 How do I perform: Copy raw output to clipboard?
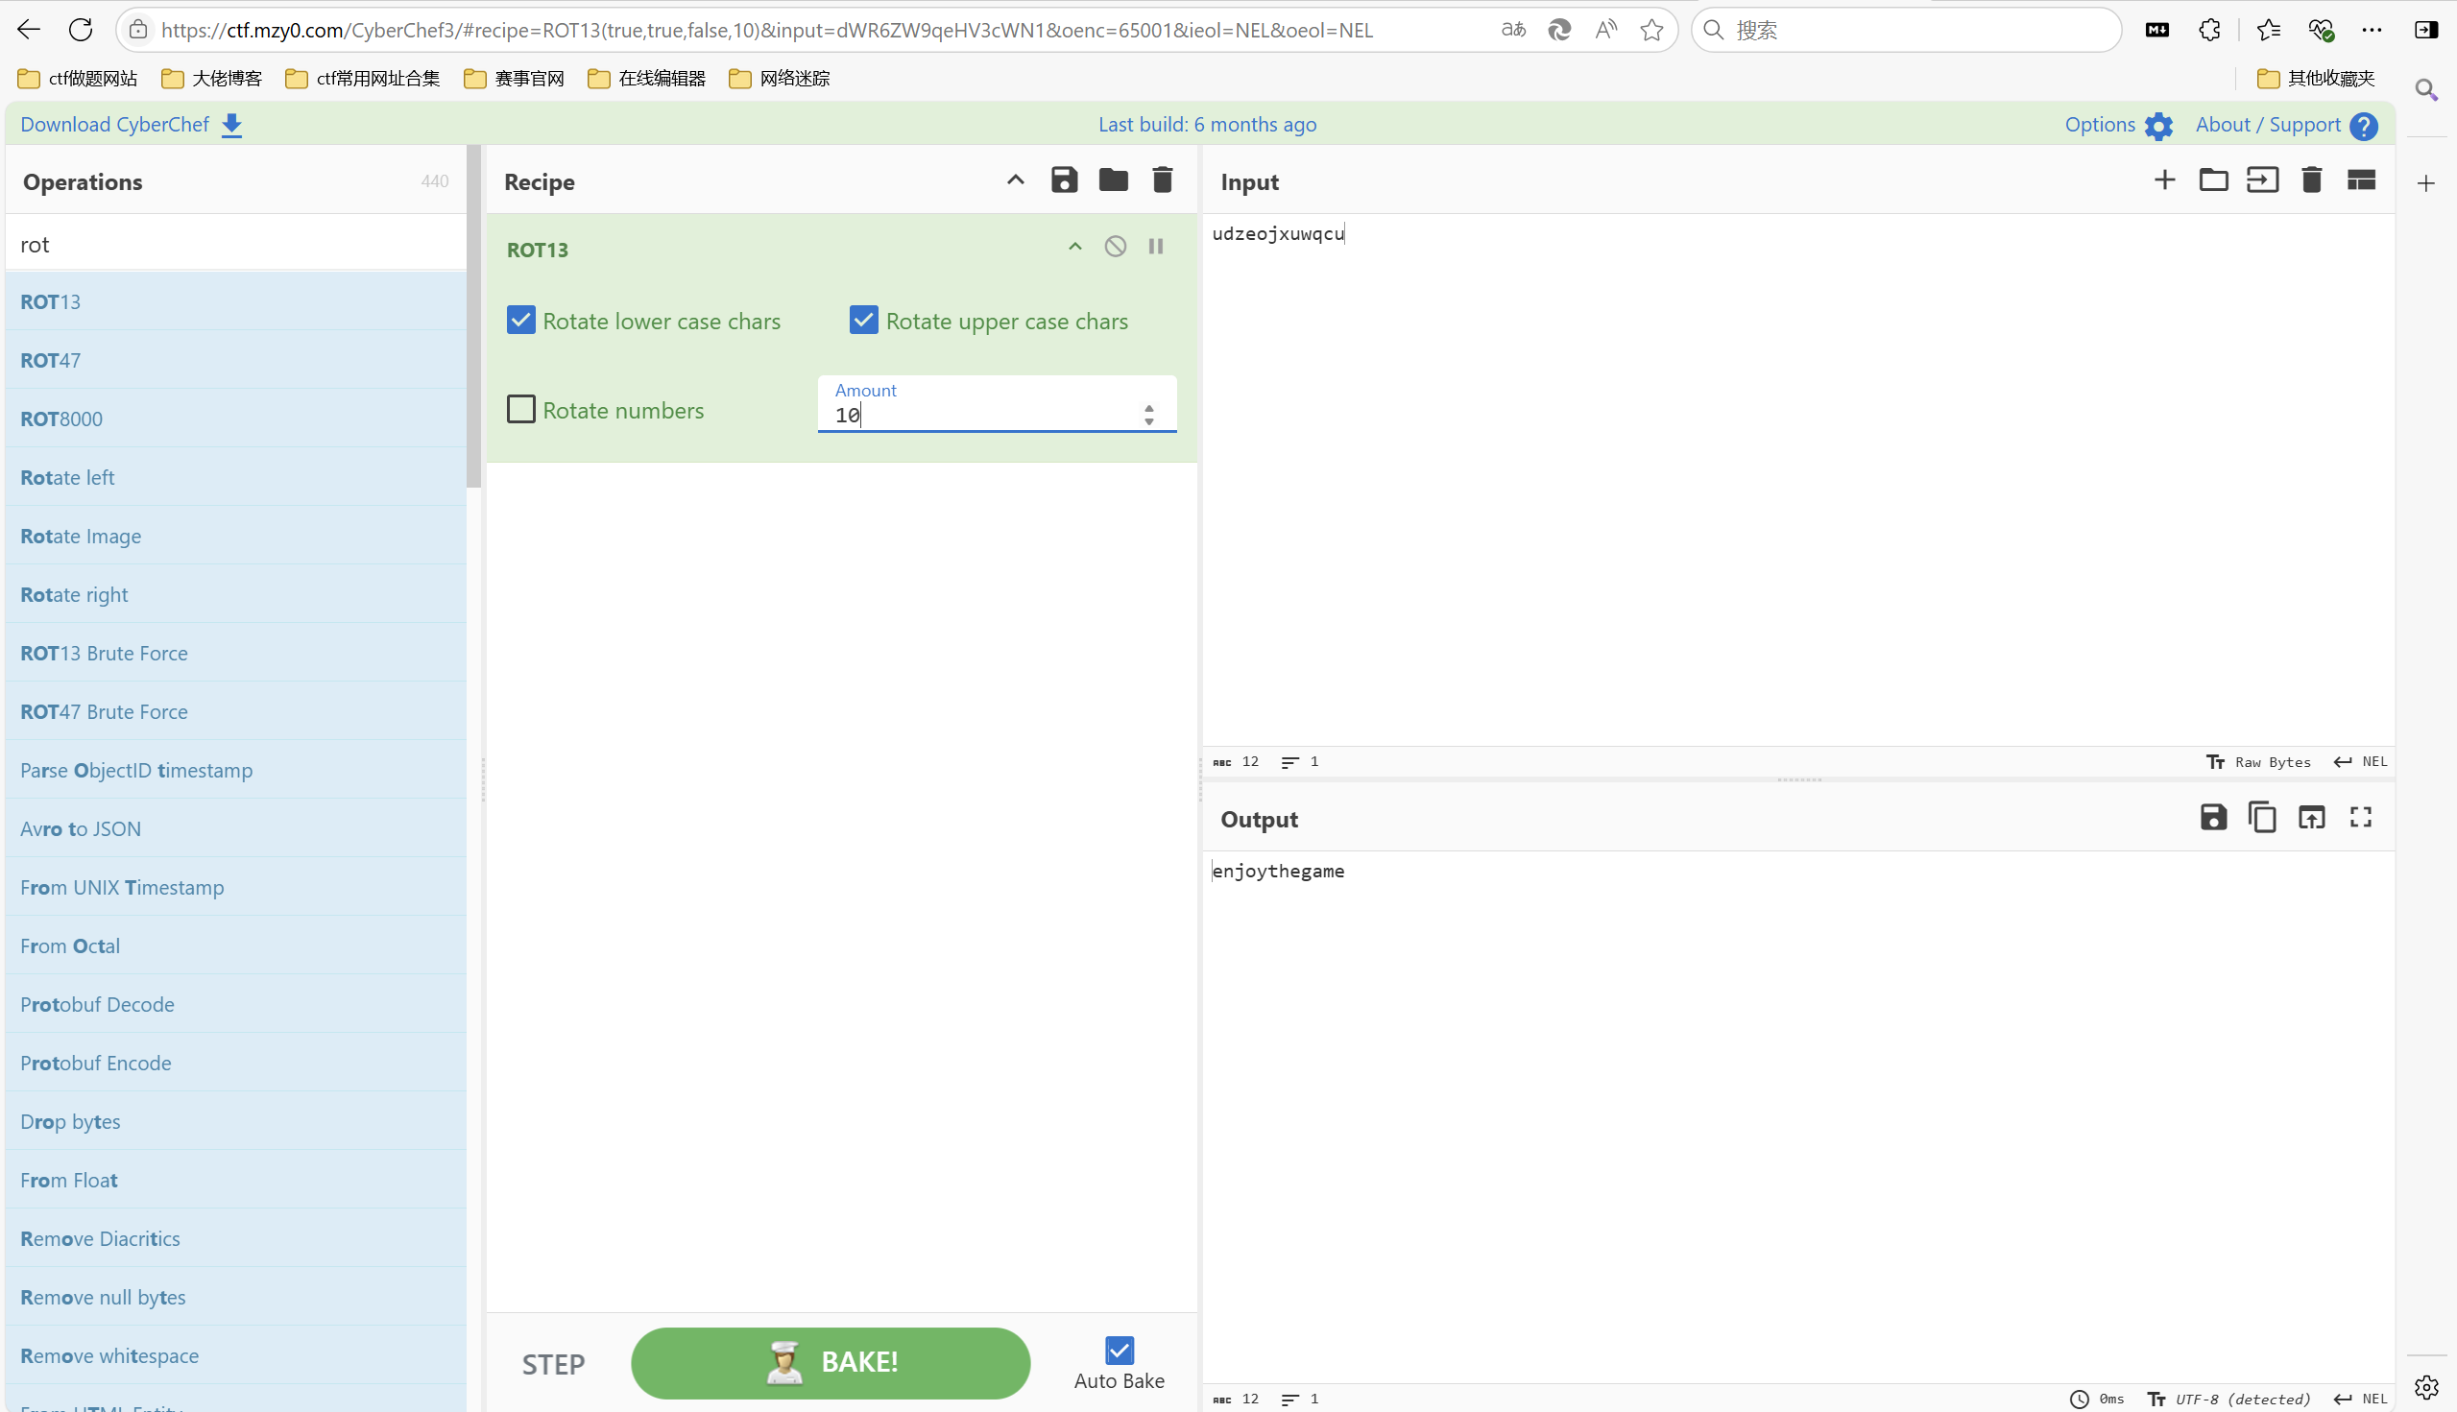tap(2262, 818)
